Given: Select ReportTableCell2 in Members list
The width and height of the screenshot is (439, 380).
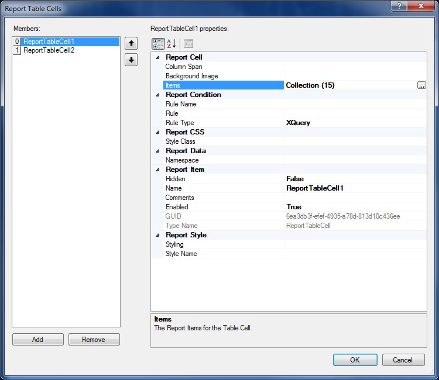Looking at the screenshot, I should [x=49, y=50].
